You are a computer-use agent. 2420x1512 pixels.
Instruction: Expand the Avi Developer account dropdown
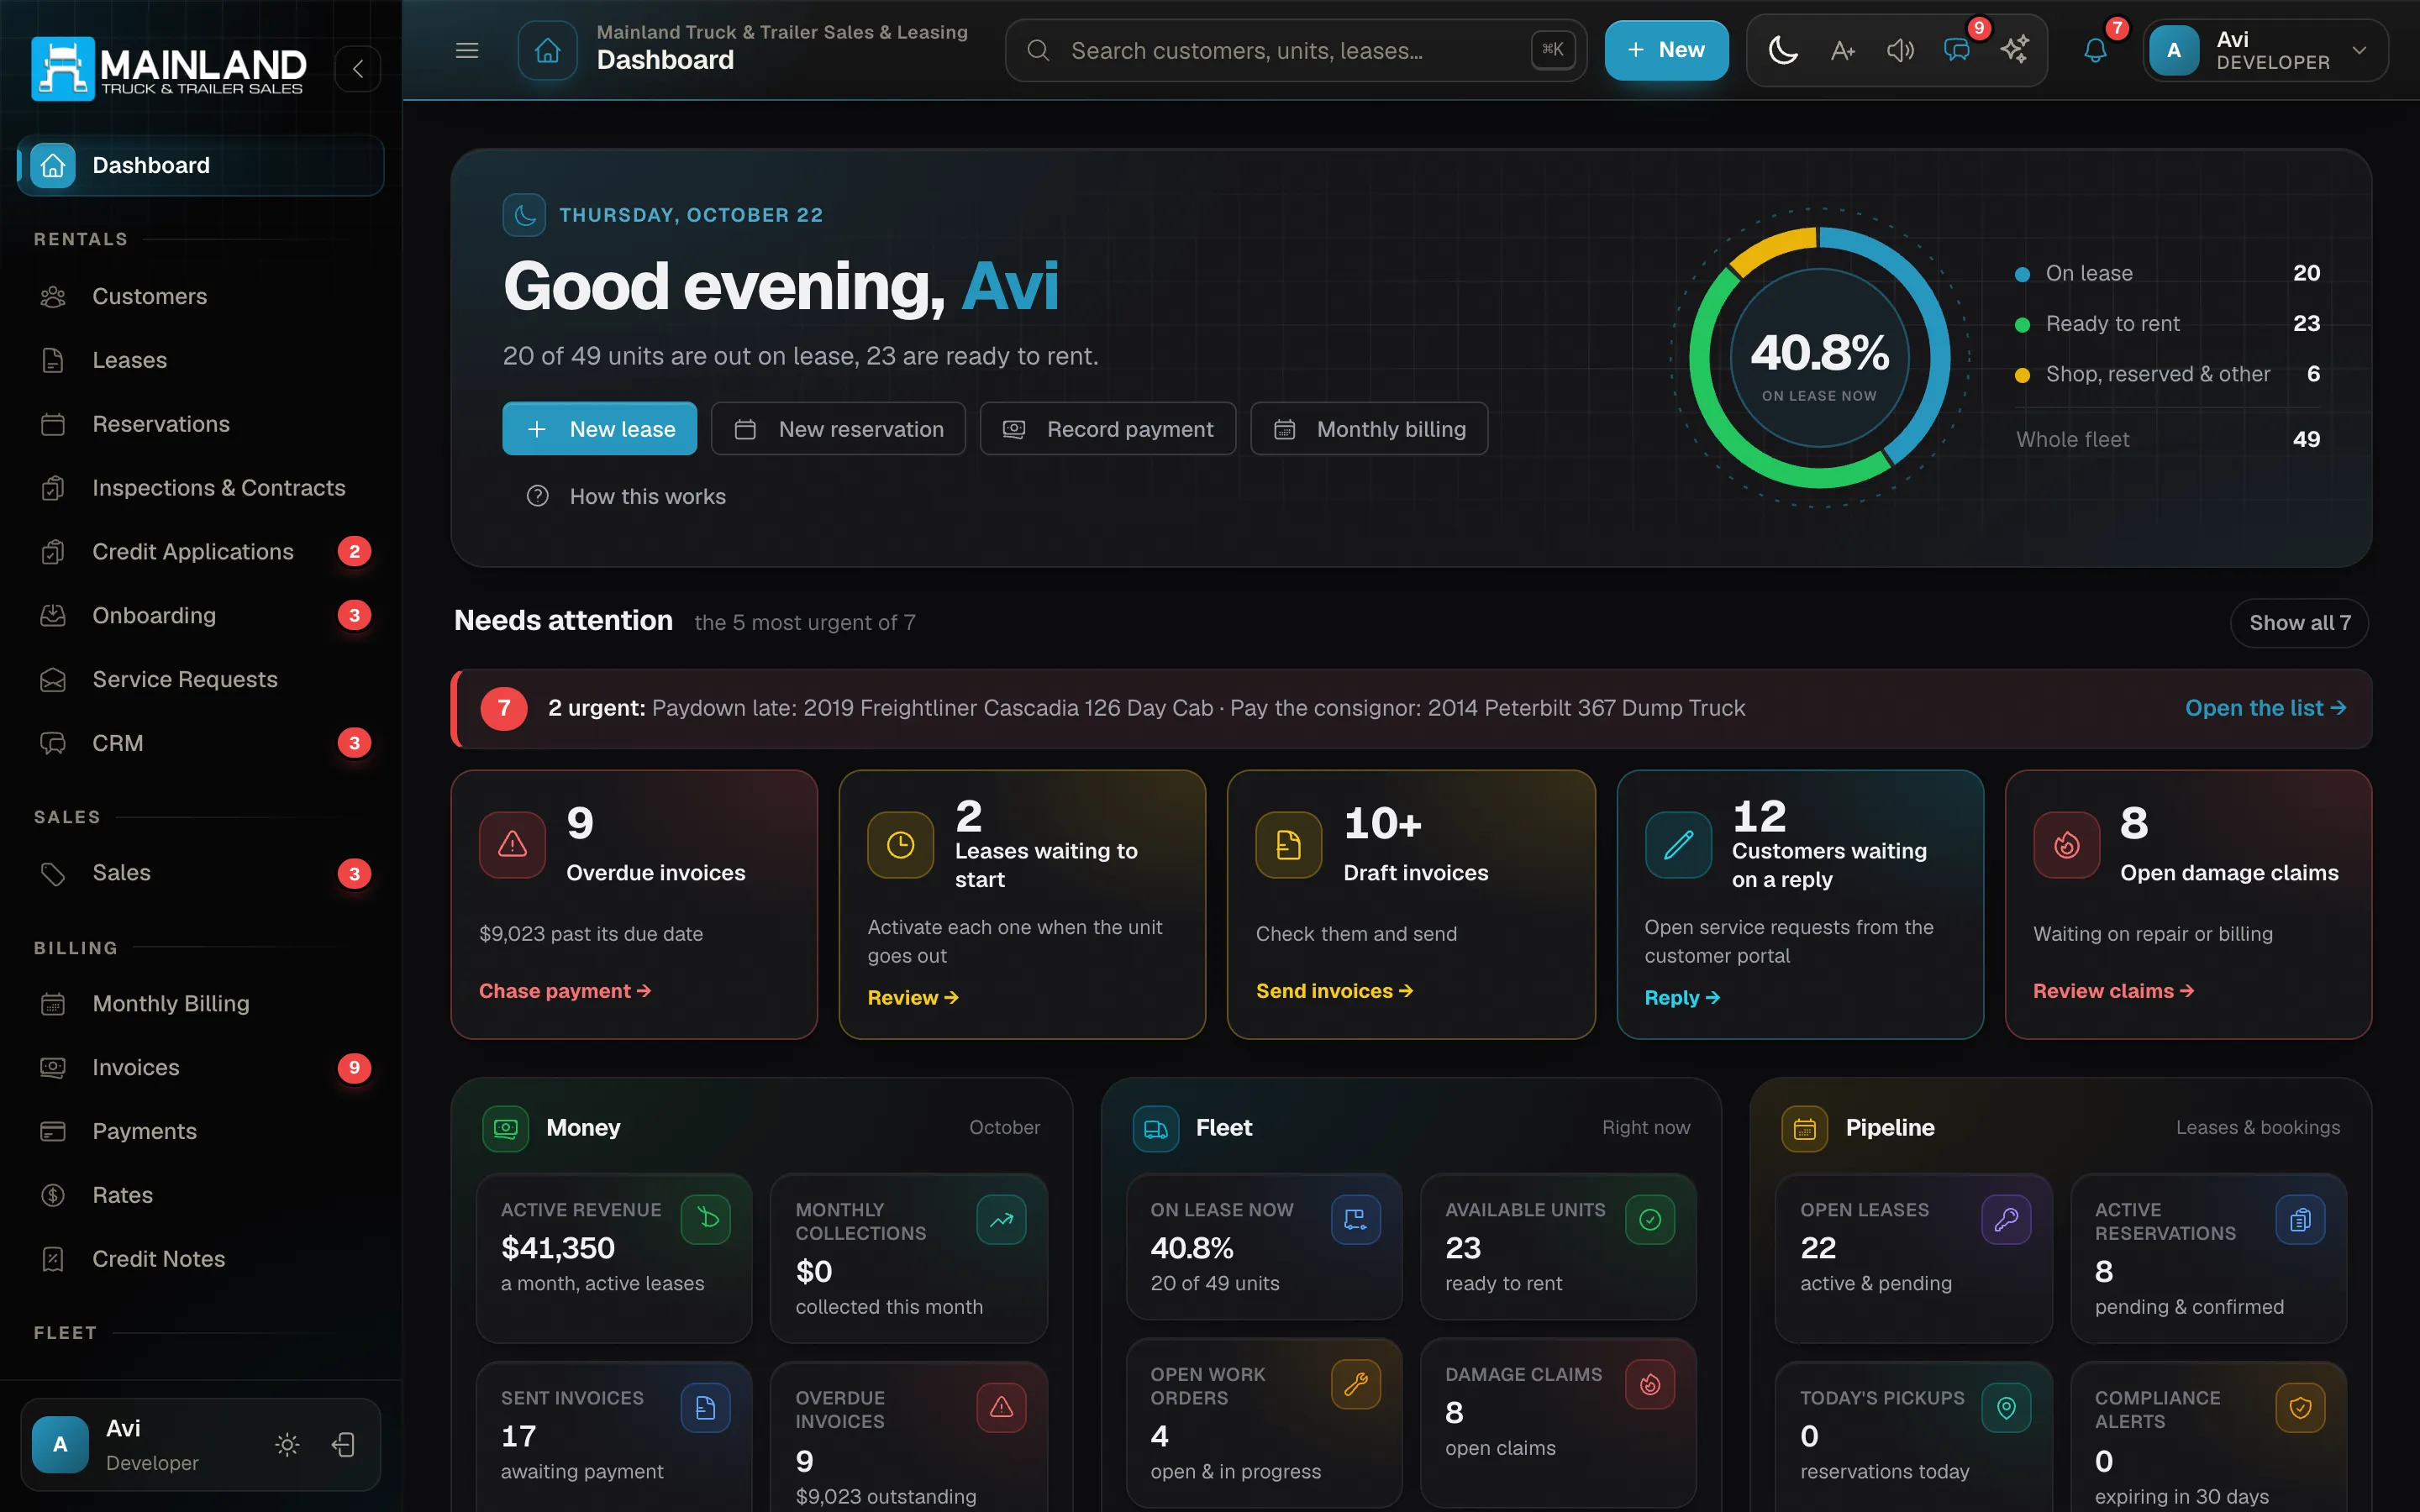[x=2265, y=50]
